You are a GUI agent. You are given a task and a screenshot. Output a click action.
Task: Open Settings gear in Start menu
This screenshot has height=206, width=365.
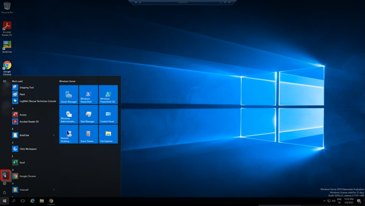(5, 183)
